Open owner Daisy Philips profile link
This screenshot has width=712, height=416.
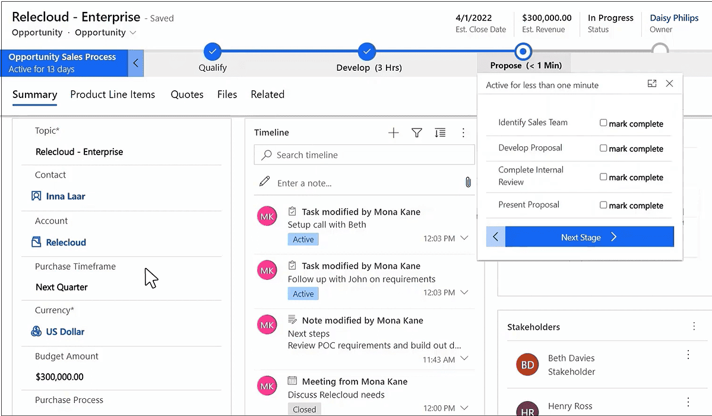pyautogui.click(x=674, y=18)
